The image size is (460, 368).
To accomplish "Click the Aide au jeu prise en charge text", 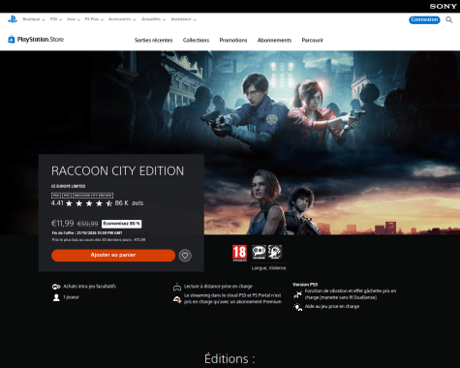I will click(332, 306).
